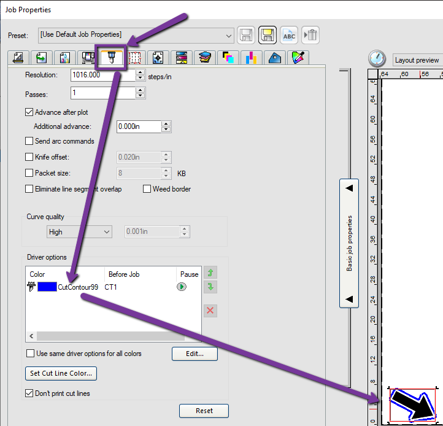Screen dimensions: 443x426
Task: Click into the Resolution input field
Action: point(102,76)
